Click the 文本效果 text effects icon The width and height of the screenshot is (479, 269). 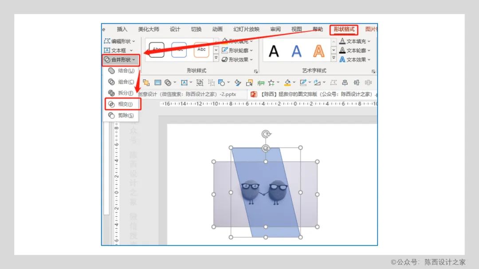342,59
